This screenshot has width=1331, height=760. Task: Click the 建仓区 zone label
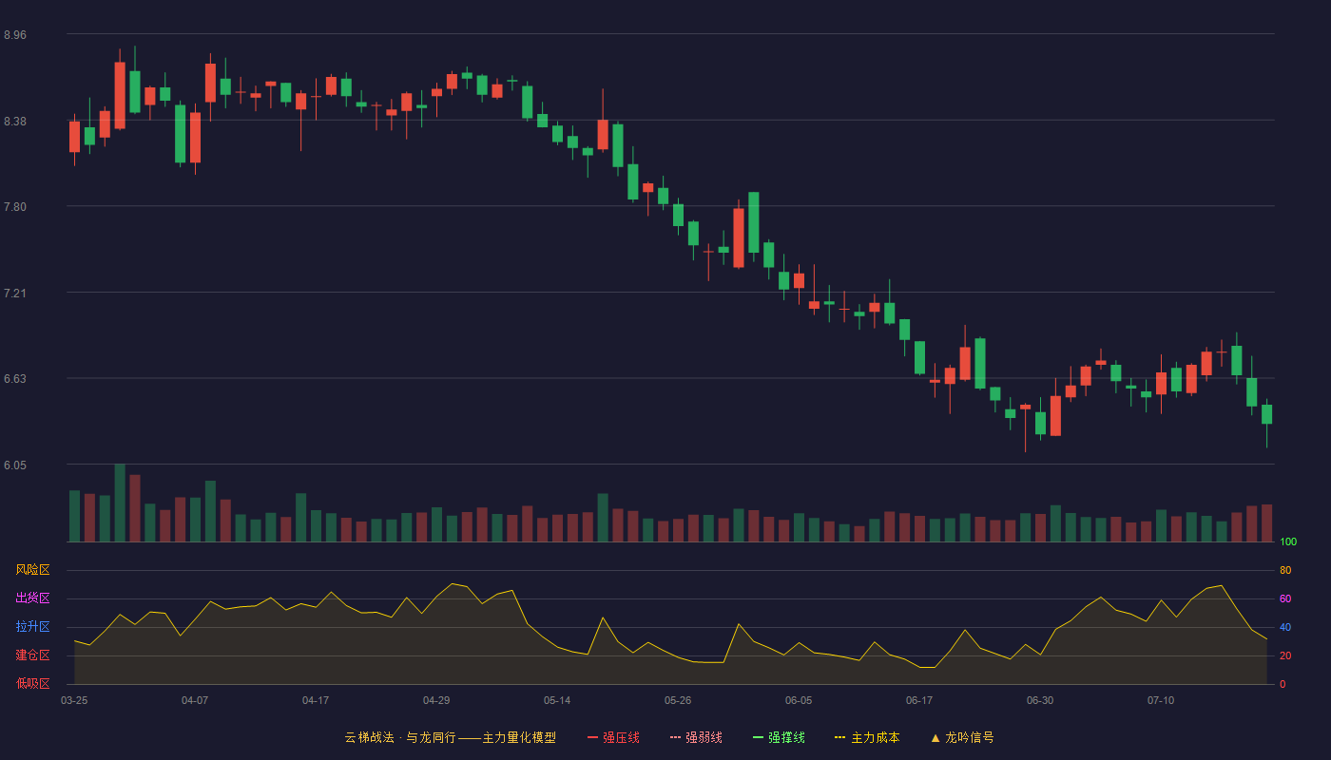(32, 655)
